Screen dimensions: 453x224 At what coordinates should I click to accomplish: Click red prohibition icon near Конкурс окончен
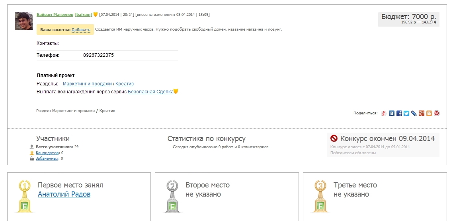point(334,138)
